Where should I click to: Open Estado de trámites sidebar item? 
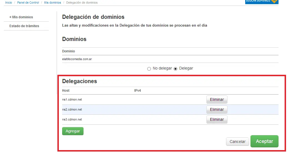tap(24, 26)
